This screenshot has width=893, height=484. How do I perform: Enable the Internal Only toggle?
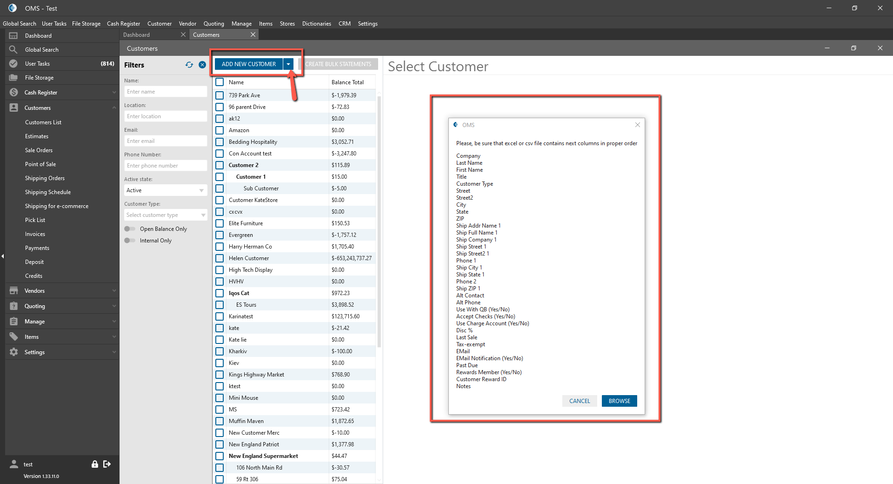pyautogui.click(x=129, y=241)
